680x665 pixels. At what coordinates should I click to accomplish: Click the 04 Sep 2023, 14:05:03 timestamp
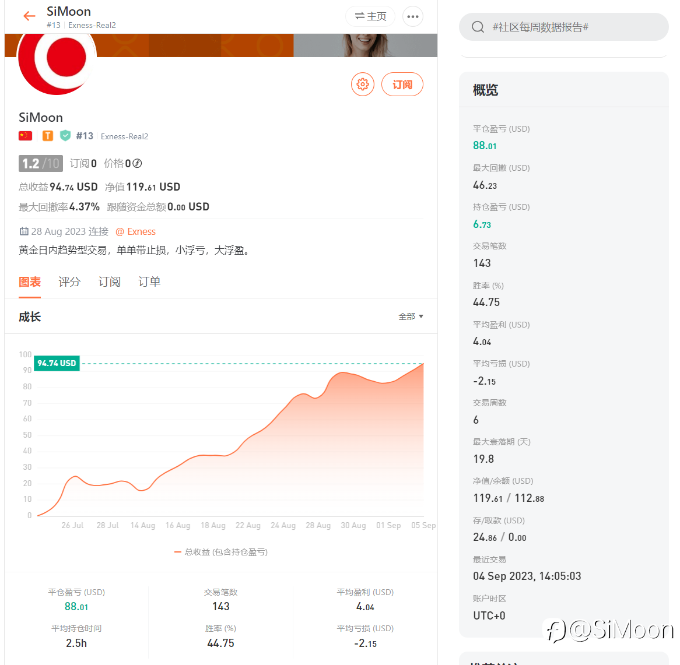pos(527,576)
